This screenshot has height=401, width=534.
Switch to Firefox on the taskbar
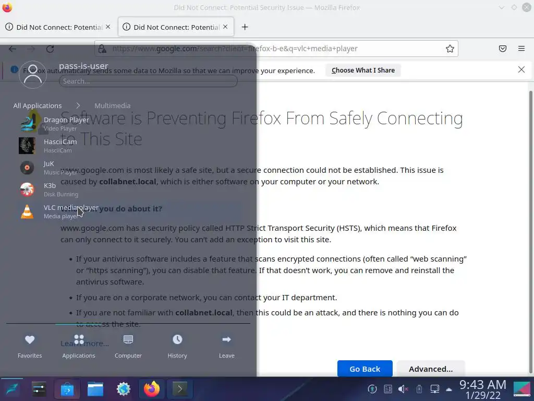(x=152, y=389)
